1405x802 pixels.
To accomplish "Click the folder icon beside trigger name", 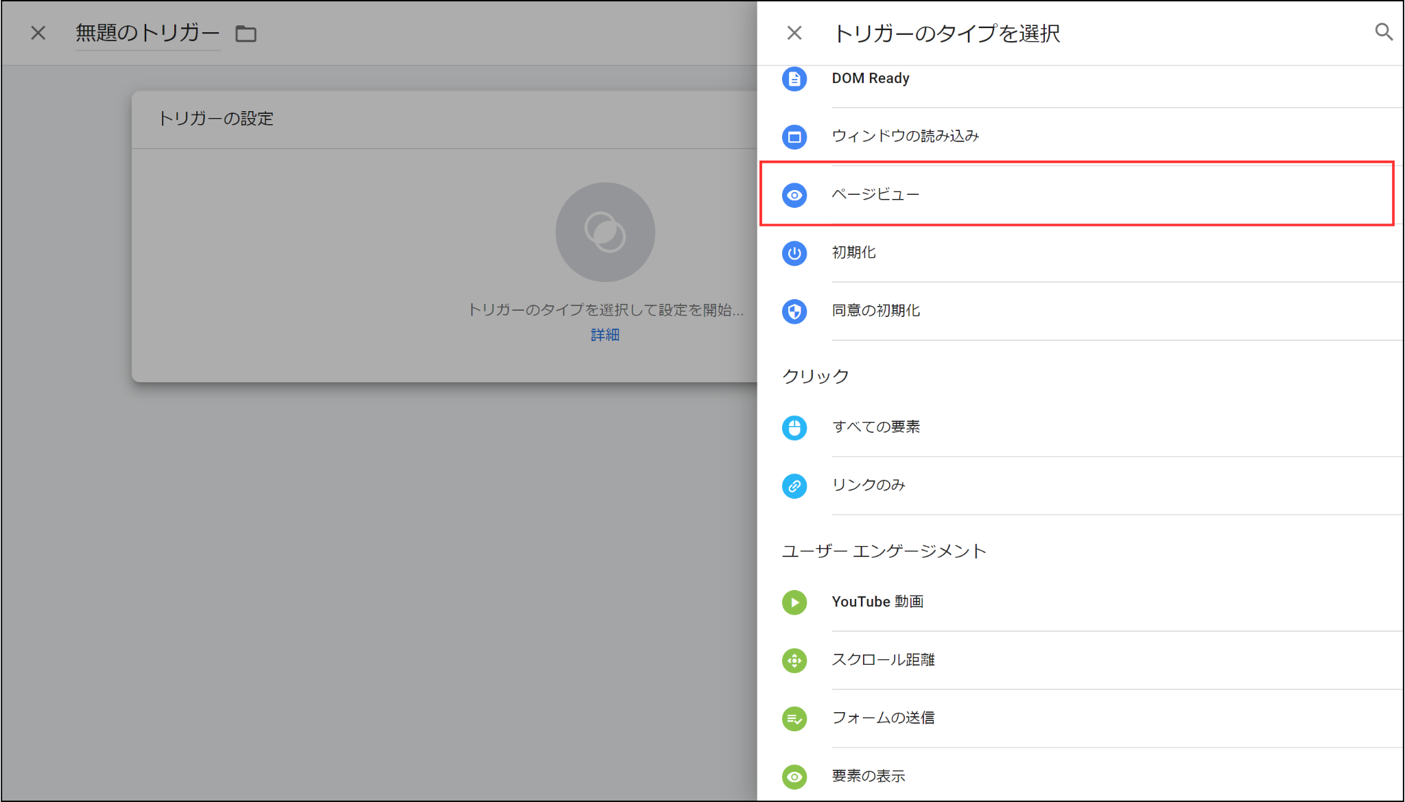I will (x=246, y=34).
